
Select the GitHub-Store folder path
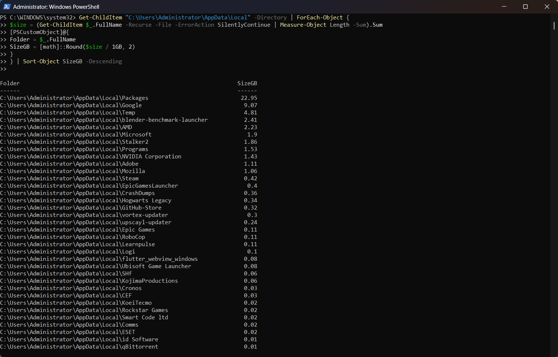(x=81, y=208)
